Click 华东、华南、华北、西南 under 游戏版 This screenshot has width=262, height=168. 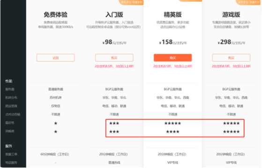(x=231, y=98)
